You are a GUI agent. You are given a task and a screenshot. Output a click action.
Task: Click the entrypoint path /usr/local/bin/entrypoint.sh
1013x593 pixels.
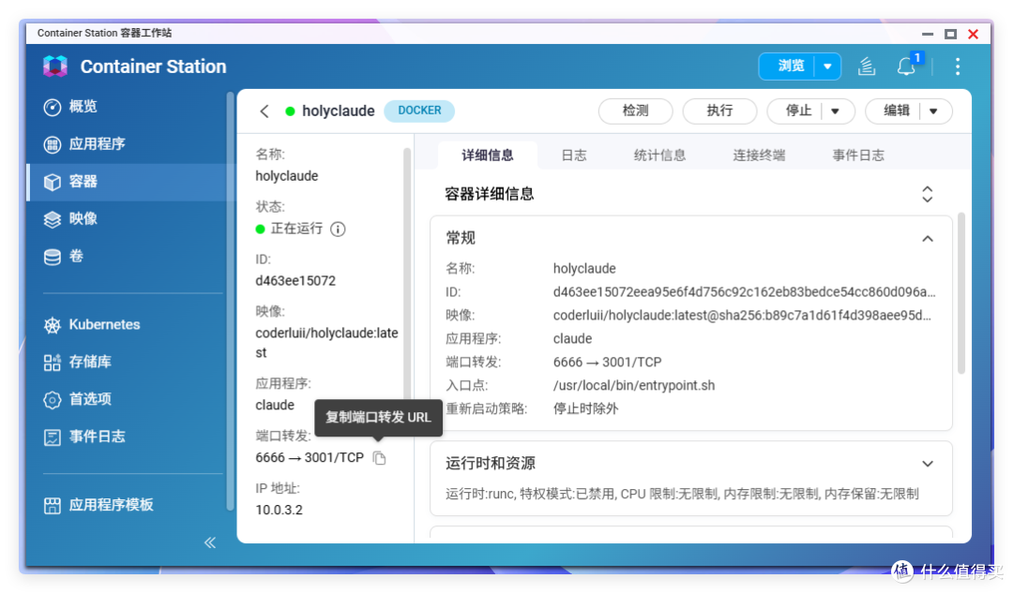(634, 385)
